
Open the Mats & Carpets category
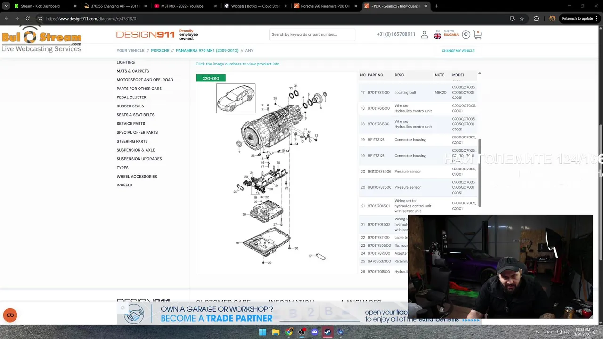tap(132, 71)
